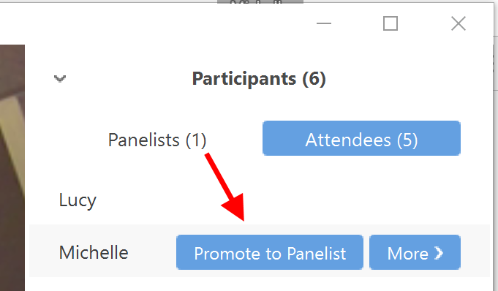Click the empty space right of Lucy's name
Image resolution: width=498 pixels, height=291 pixels.
point(286,200)
